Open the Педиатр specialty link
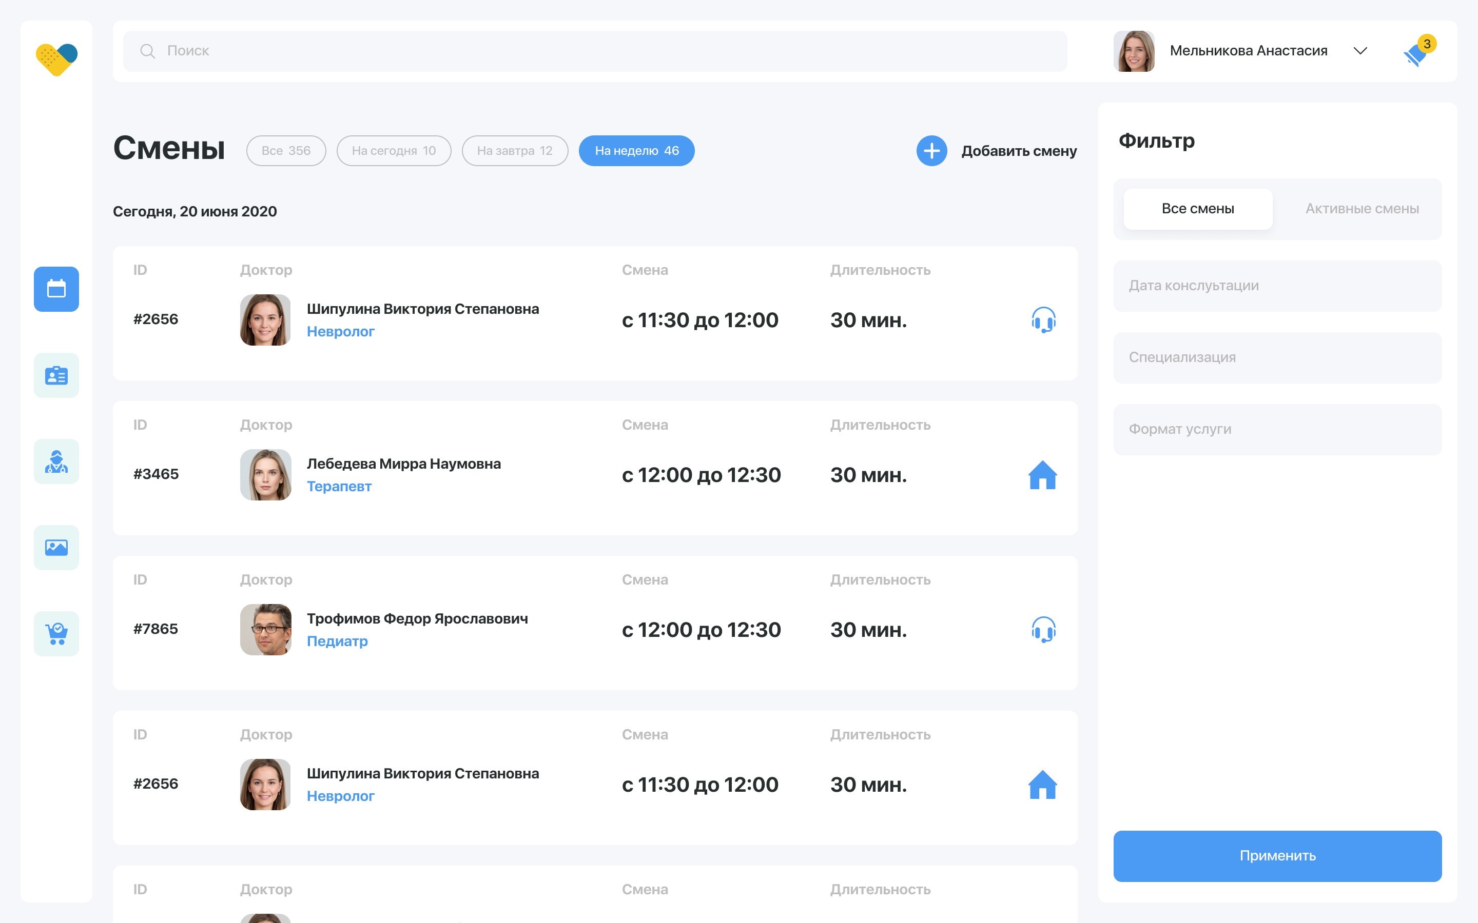Image resolution: width=1478 pixels, height=923 pixels. point(337,641)
